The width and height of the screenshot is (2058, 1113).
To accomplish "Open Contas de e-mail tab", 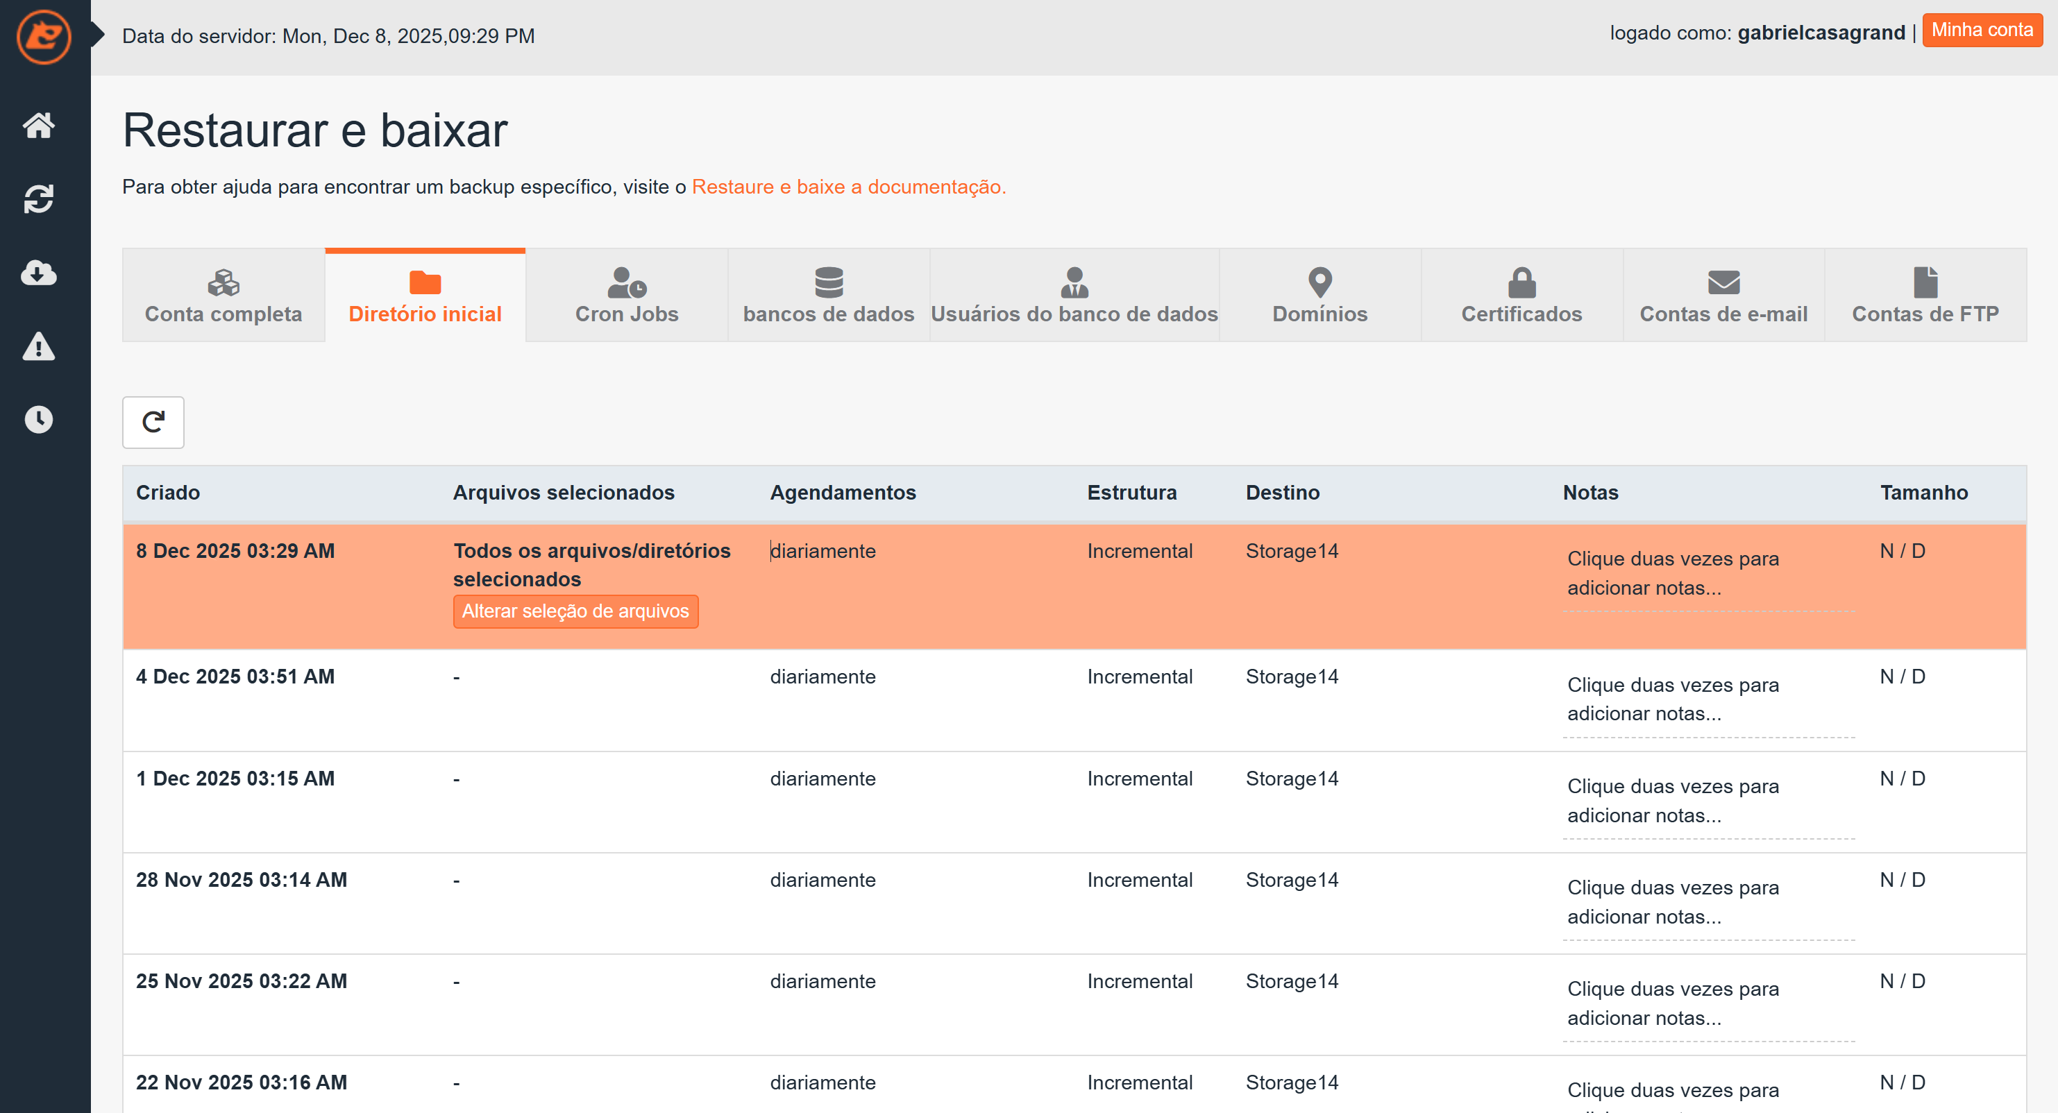I will pyautogui.click(x=1723, y=296).
